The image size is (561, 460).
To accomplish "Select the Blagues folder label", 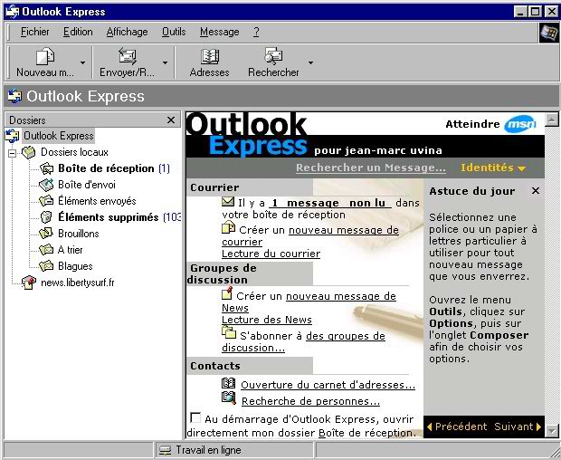I will tap(75, 266).
